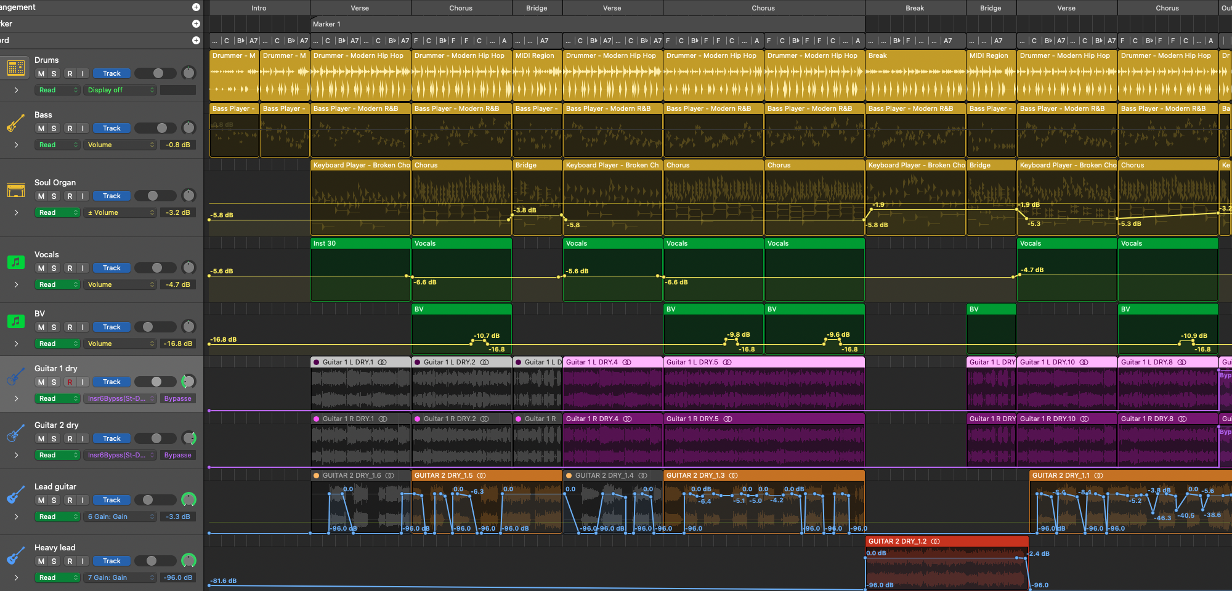Mute the Lead guitar track
This screenshot has height=591, width=1232.
41,501
